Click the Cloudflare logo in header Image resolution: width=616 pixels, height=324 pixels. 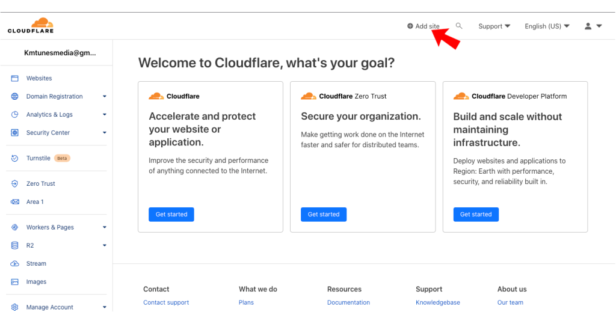[x=31, y=25]
